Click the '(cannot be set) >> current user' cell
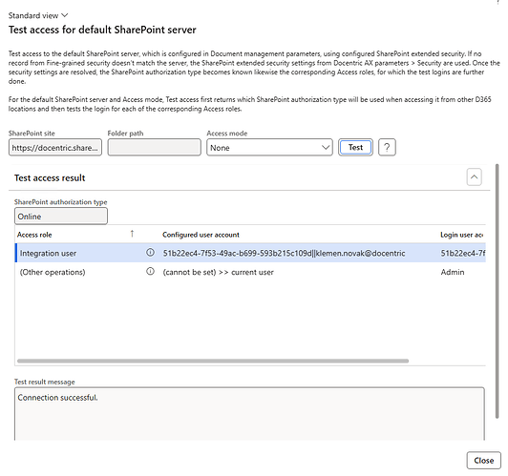 (218, 272)
